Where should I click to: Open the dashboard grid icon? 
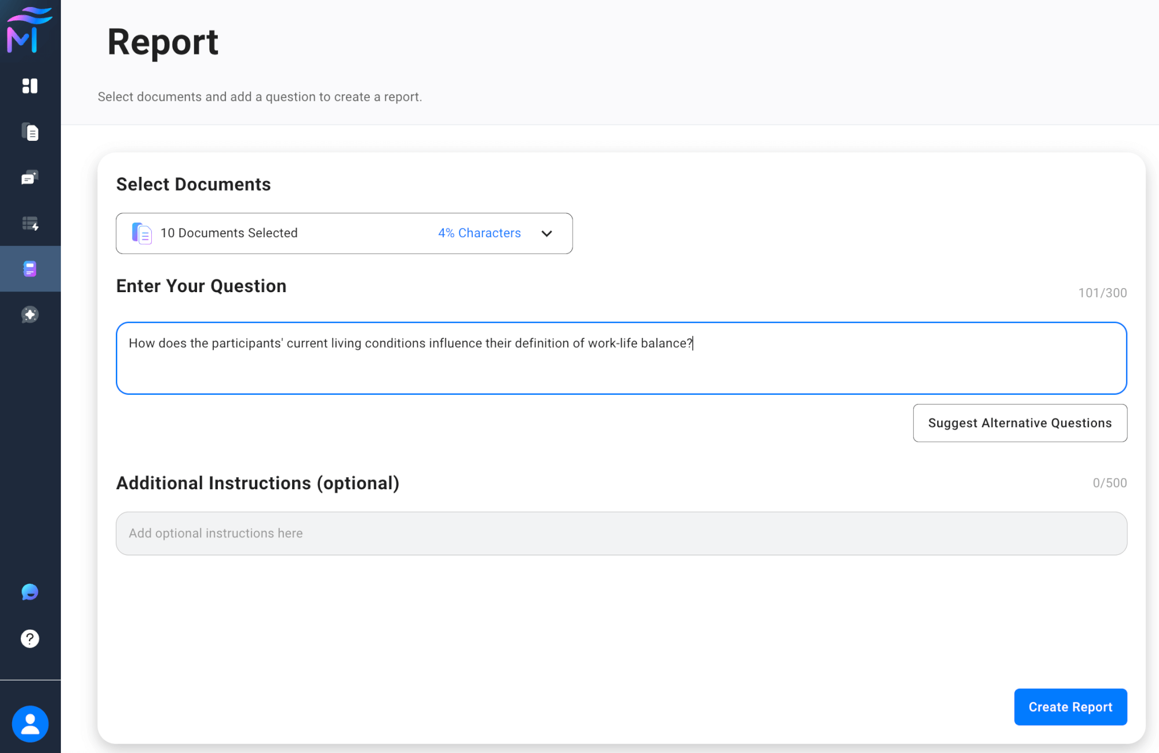click(30, 86)
